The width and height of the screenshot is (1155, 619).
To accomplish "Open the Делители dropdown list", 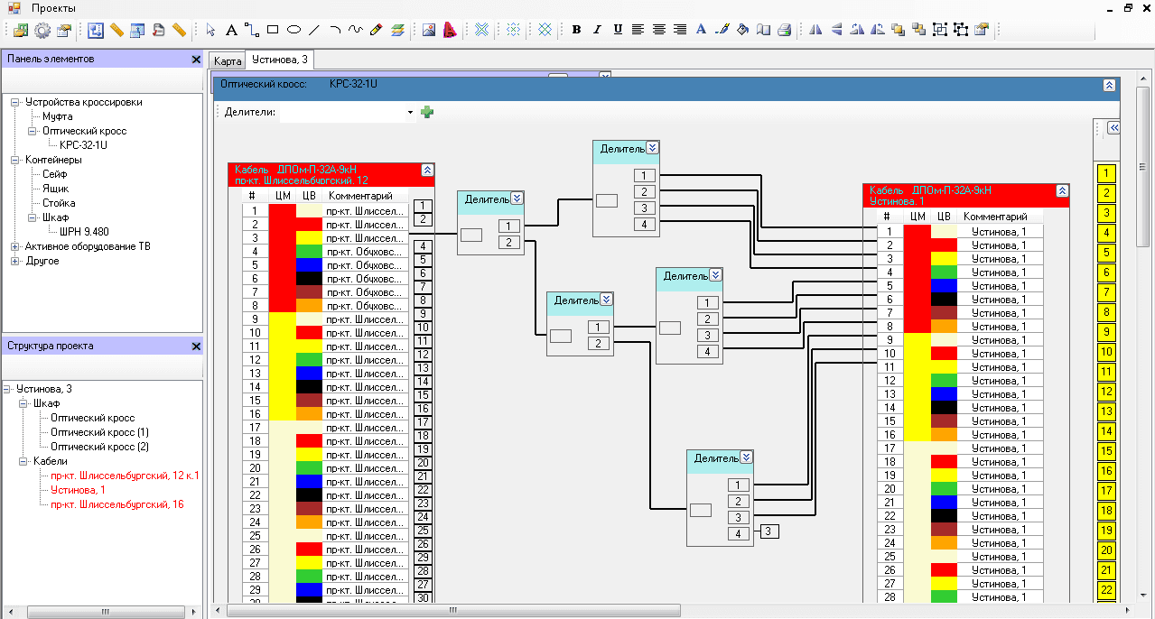I will (410, 113).
